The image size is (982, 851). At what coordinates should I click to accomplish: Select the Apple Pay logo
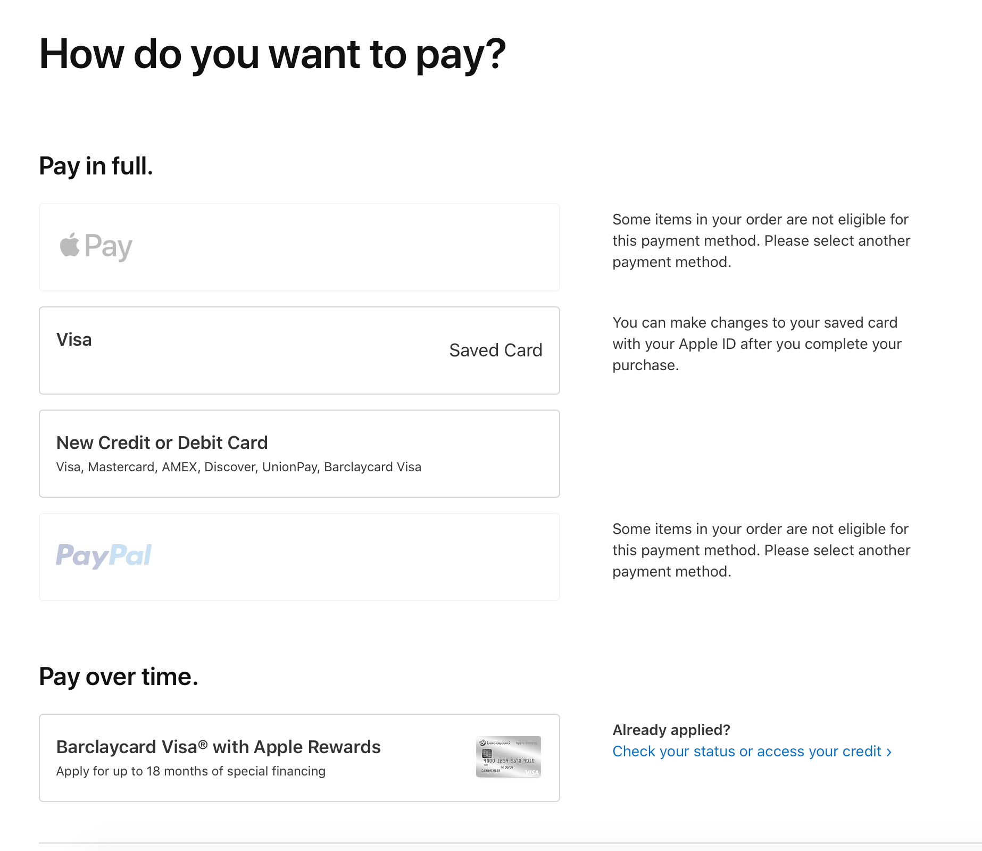(x=95, y=246)
